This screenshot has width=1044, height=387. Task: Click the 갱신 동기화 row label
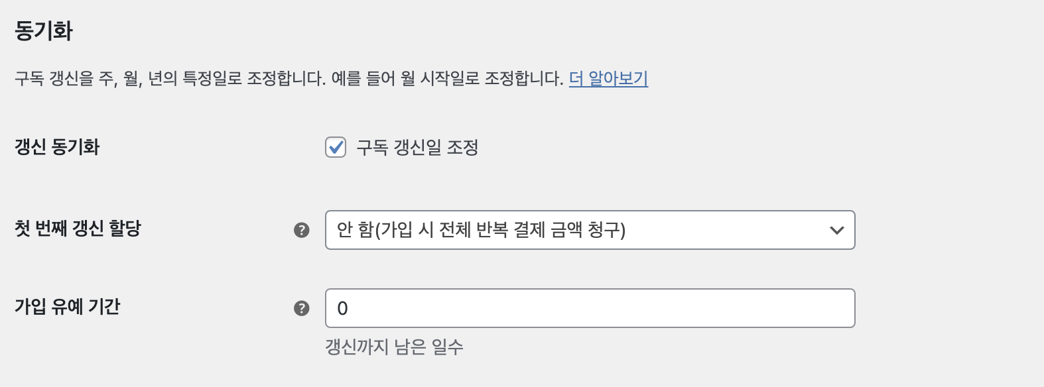coord(57,146)
